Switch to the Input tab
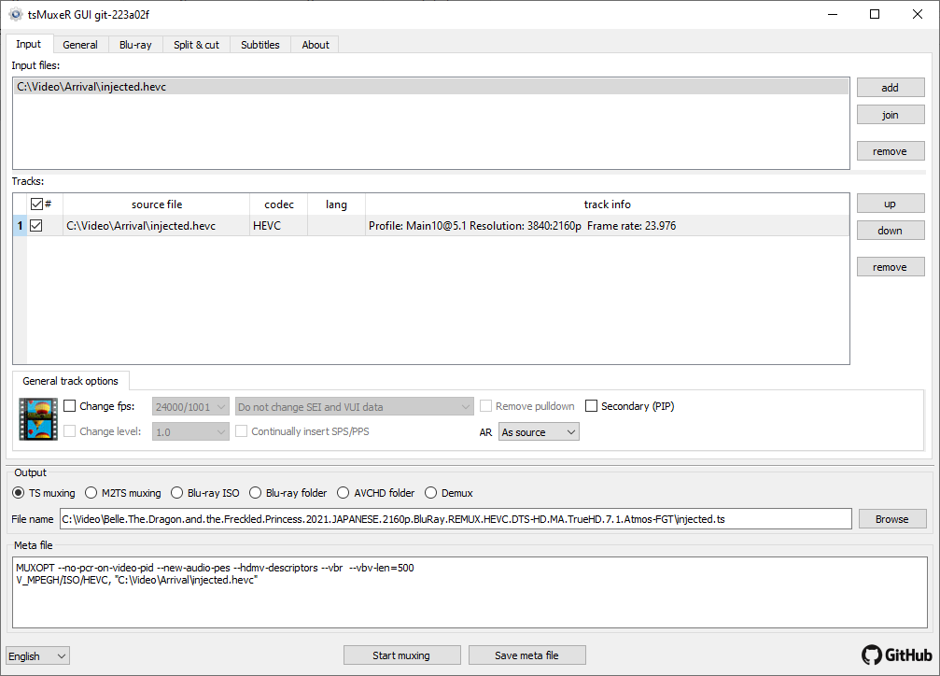Image resolution: width=940 pixels, height=676 pixels. tap(28, 44)
